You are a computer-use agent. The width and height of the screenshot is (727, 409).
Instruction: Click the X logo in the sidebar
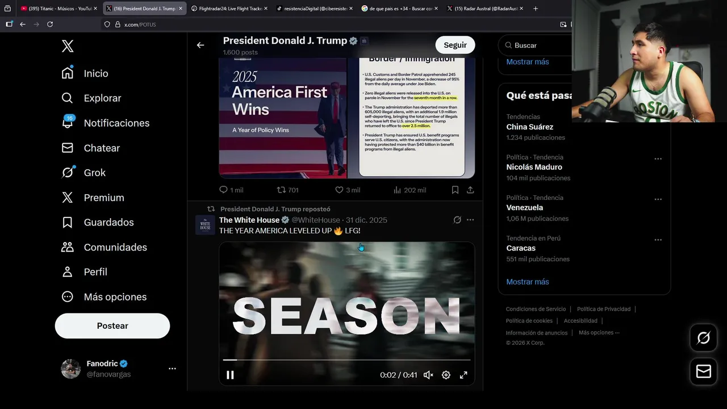[x=68, y=47]
